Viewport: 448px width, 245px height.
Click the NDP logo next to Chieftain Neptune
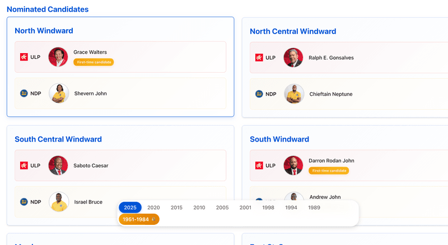[259, 94]
